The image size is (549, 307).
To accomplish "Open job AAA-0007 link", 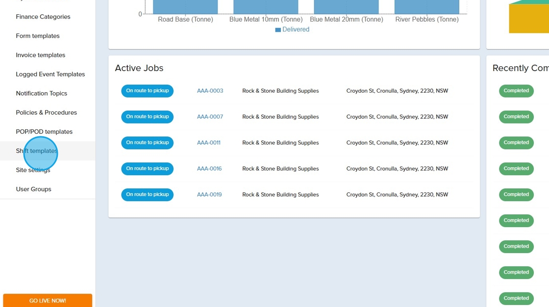I will pos(210,117).
